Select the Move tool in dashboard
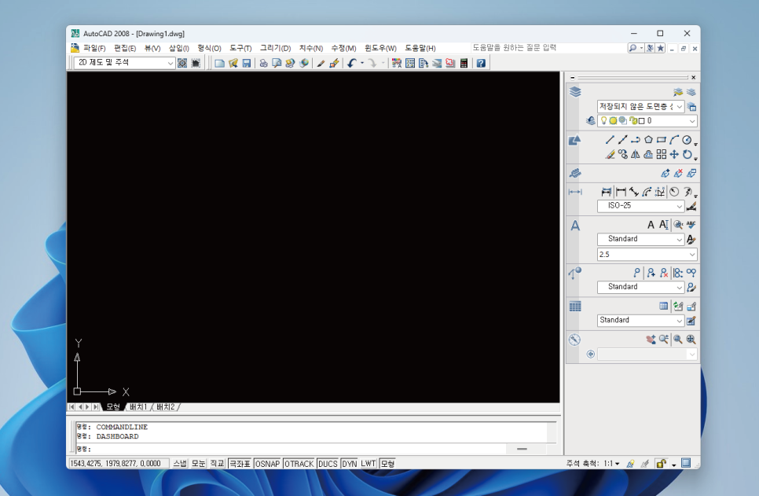Viewport: 759px width, 496px height. click(674, 155)
